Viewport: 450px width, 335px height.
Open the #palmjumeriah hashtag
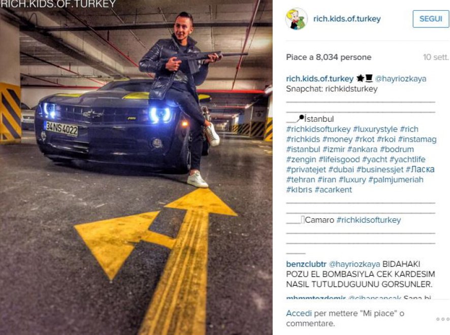[x=396, y=180]
